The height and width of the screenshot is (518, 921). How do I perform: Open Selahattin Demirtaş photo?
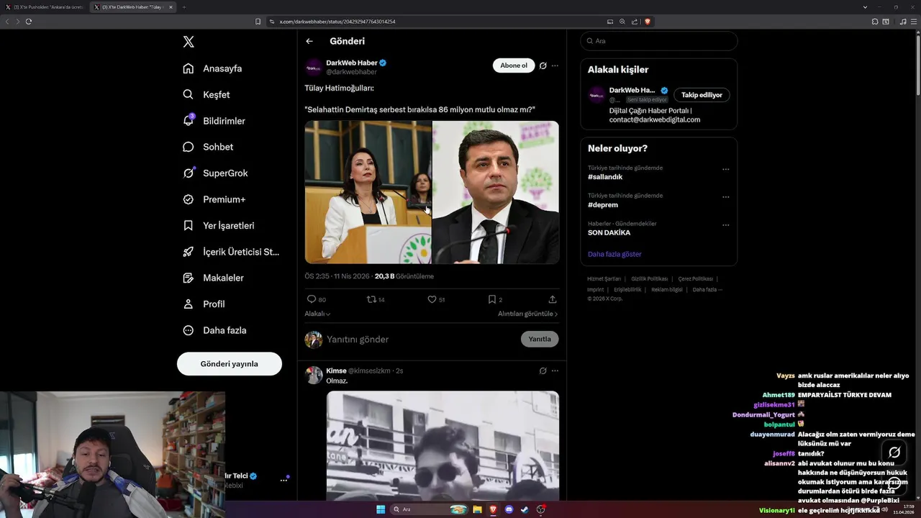coord(496,192)
